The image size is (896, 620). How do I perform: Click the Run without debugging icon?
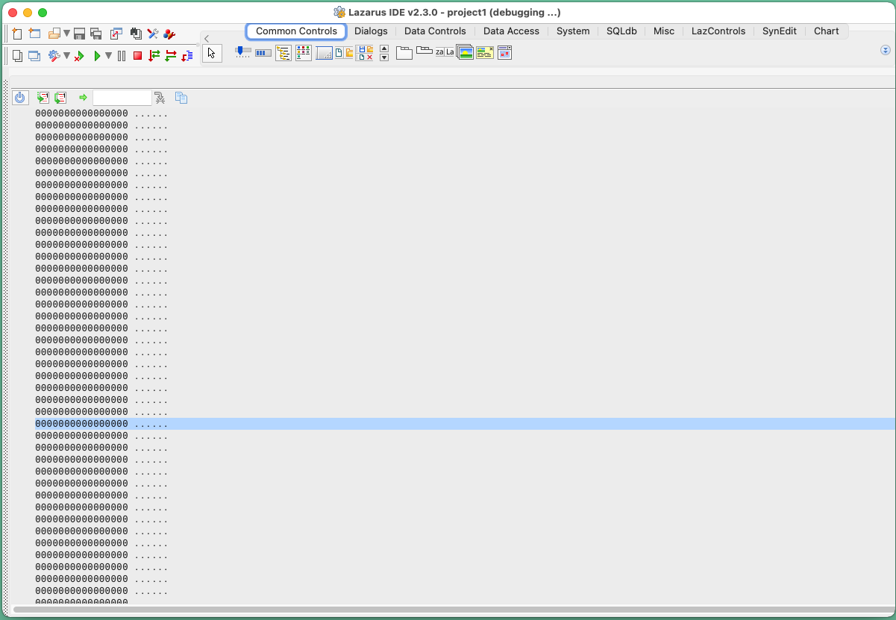pos(78,55)
